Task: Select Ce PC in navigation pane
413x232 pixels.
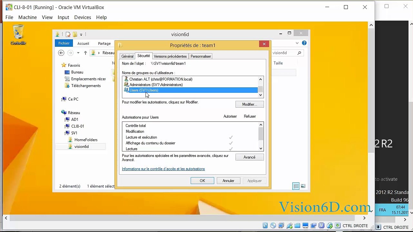Action: click(73, 99)
